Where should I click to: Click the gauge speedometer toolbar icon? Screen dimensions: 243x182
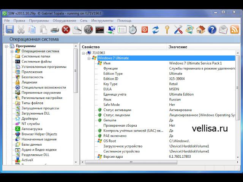click(88, 30)
